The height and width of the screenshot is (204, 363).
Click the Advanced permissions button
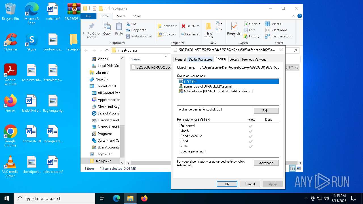pos(266,163)
